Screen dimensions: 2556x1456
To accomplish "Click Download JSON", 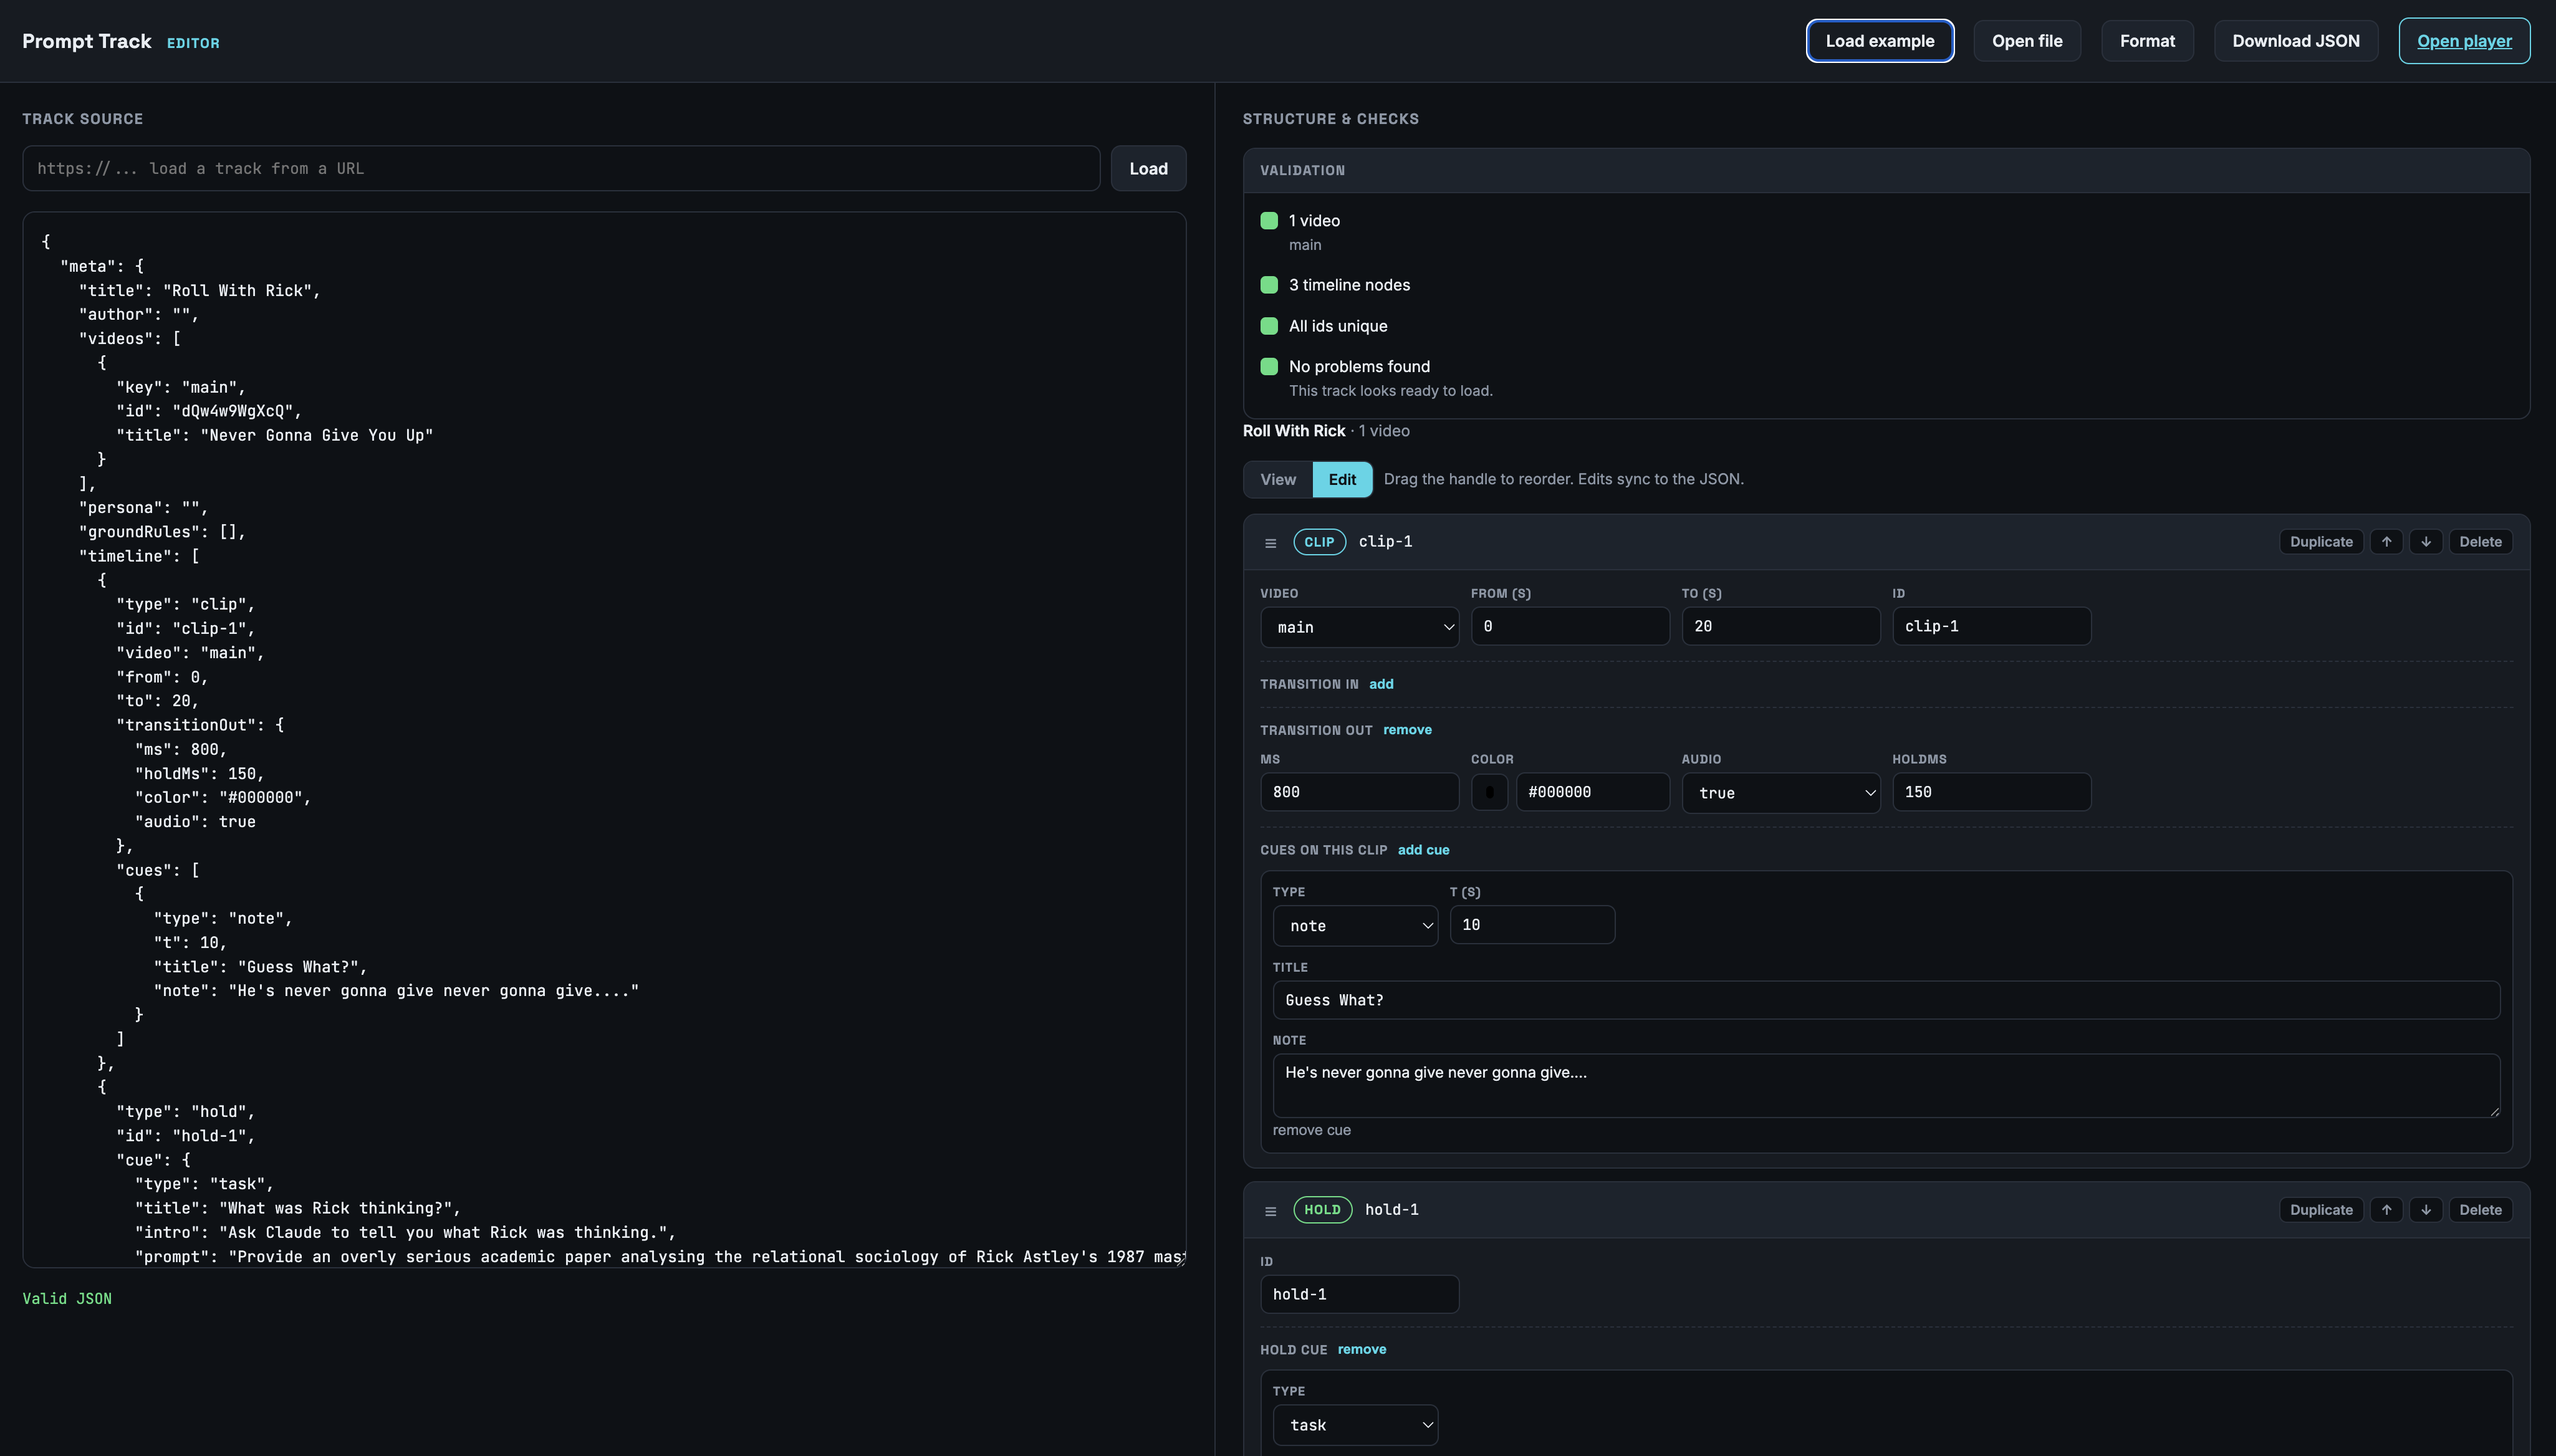I will click(2296, 41).
